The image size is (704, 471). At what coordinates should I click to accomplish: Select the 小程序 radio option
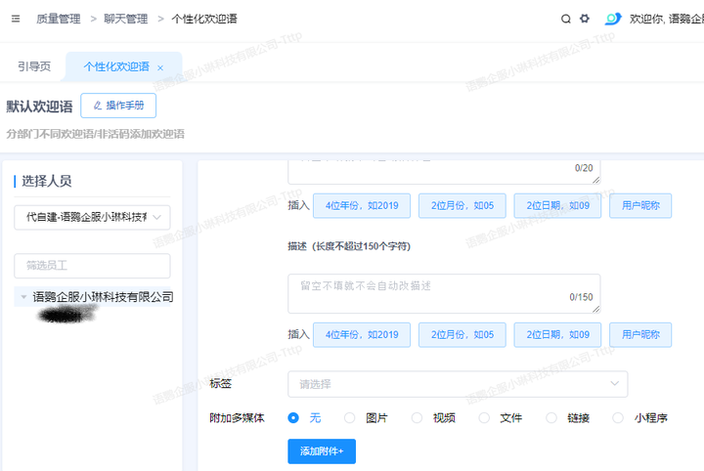coord(618,417)
